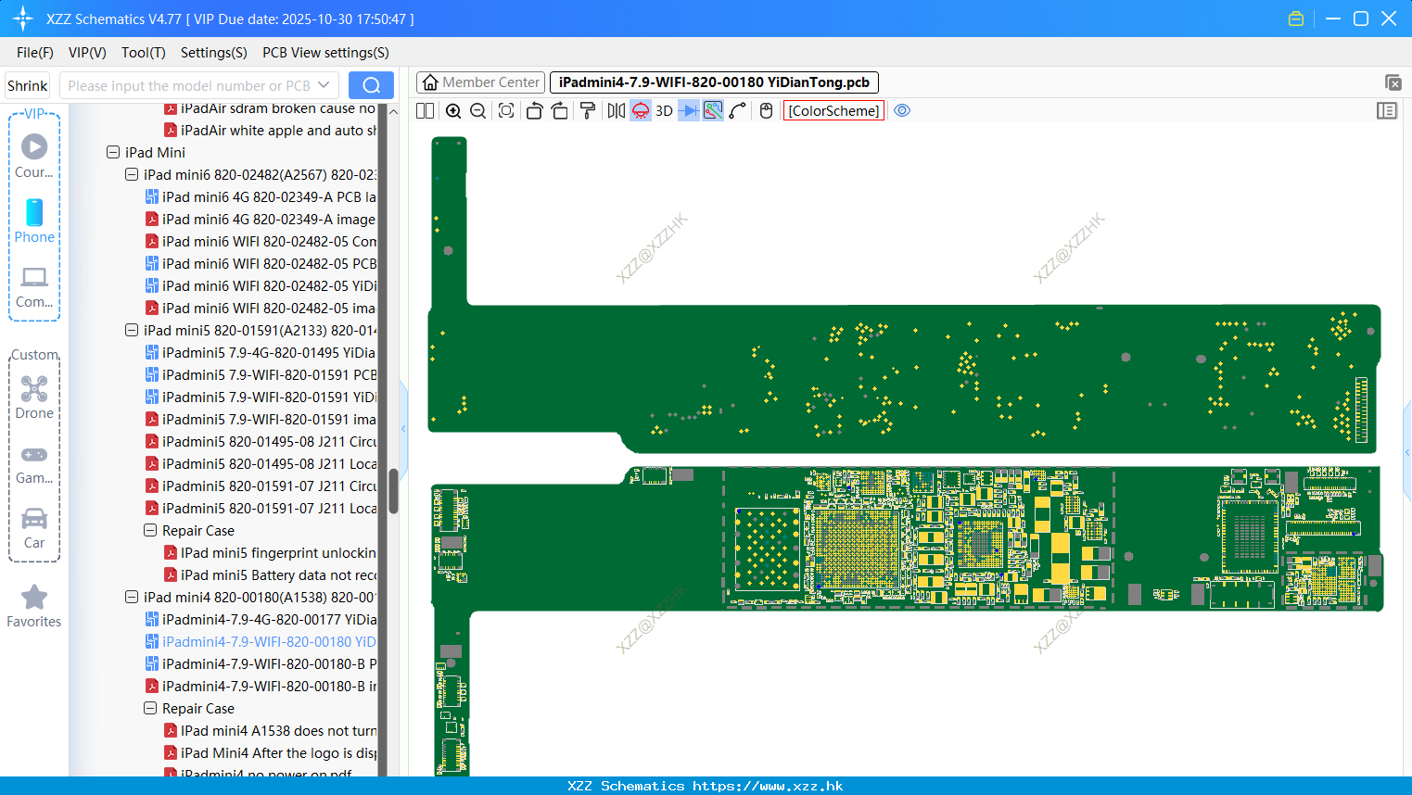Collapse the Repair Case node under iPad mini5
This screenshot has width=1412, height=795.
point(150,530)
